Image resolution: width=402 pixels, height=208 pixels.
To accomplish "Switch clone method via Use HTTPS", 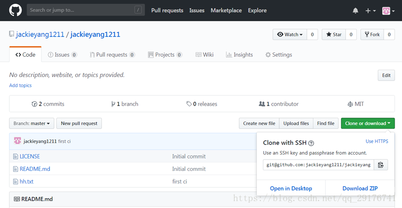I will pos(377,141).
